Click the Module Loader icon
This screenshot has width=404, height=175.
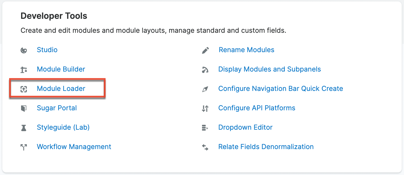click(x=24, y=89)
